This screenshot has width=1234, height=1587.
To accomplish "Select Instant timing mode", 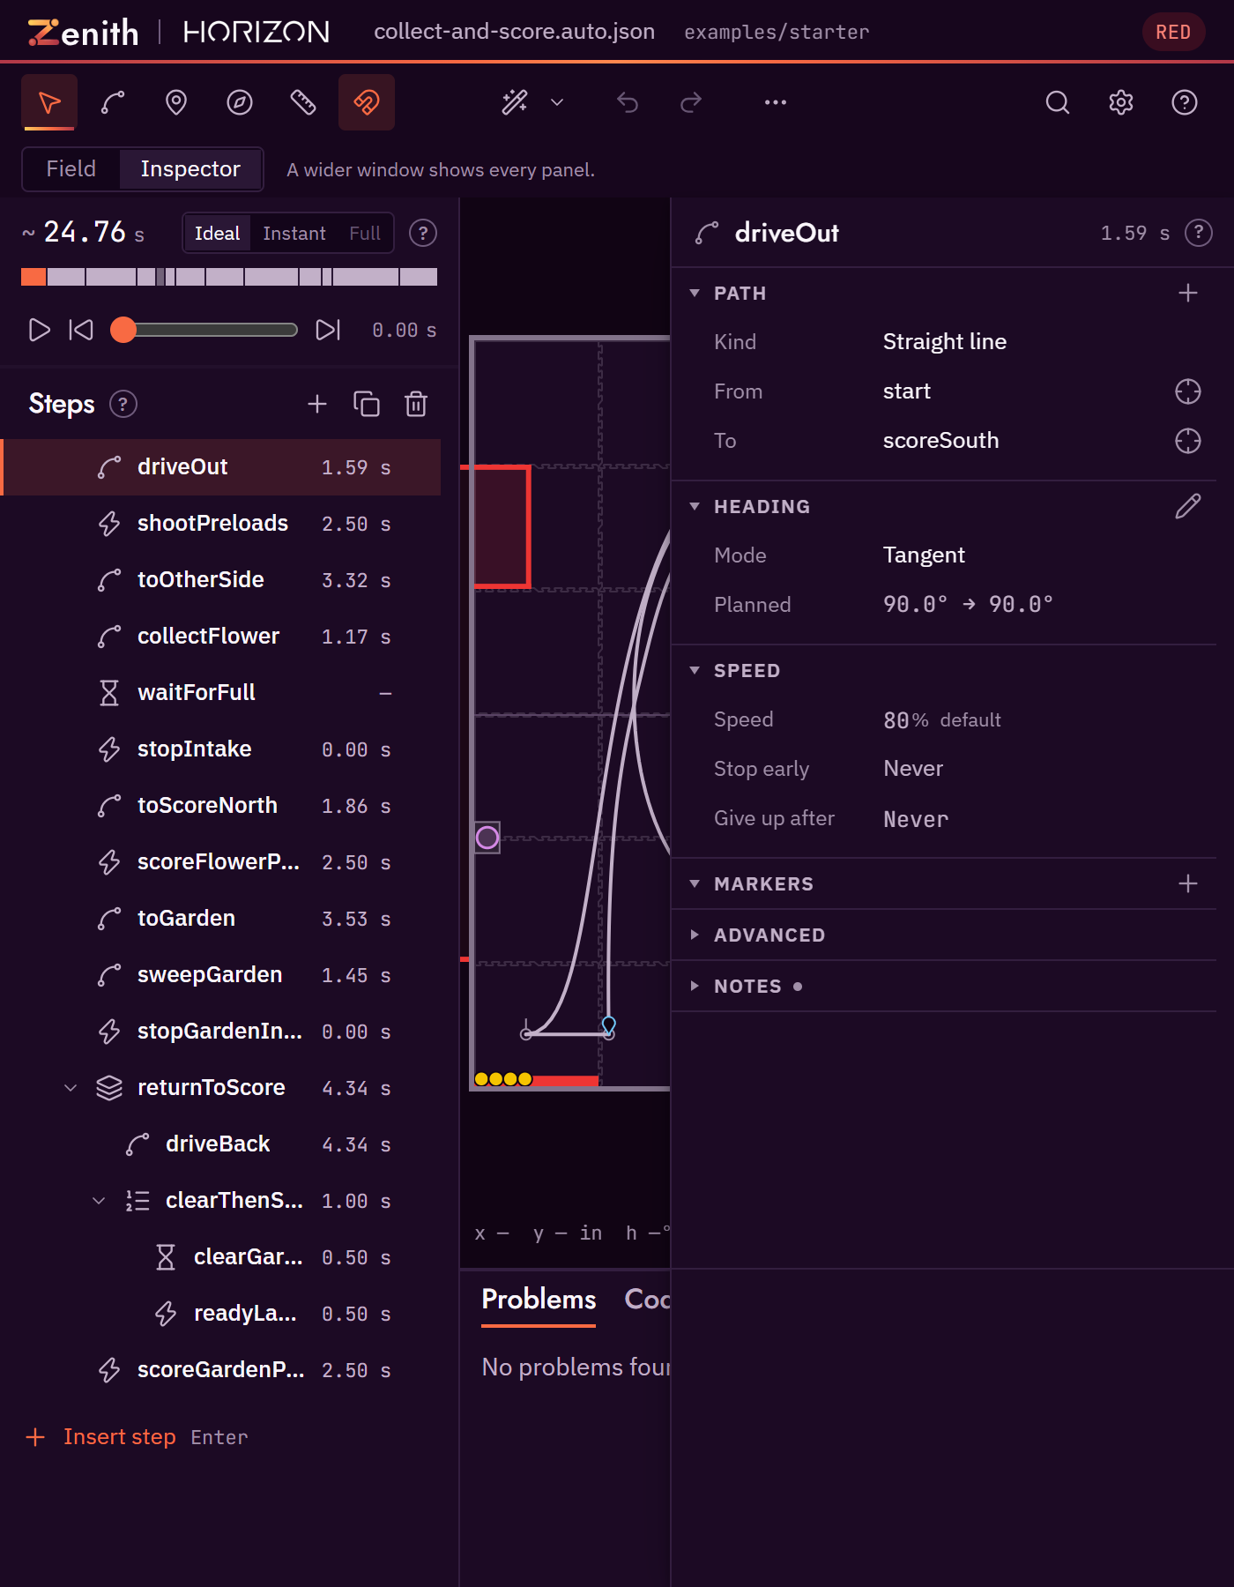I will click(294, 233).
